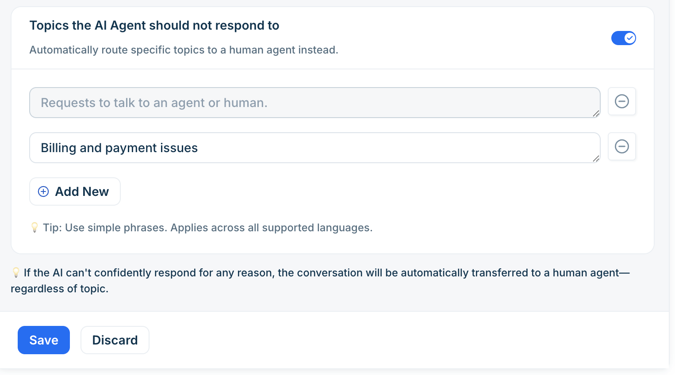This screenshot has height=375, width=675.
Task: Disable the topics-not-to-respond toggle switch
Action: [x=624, y=38]
